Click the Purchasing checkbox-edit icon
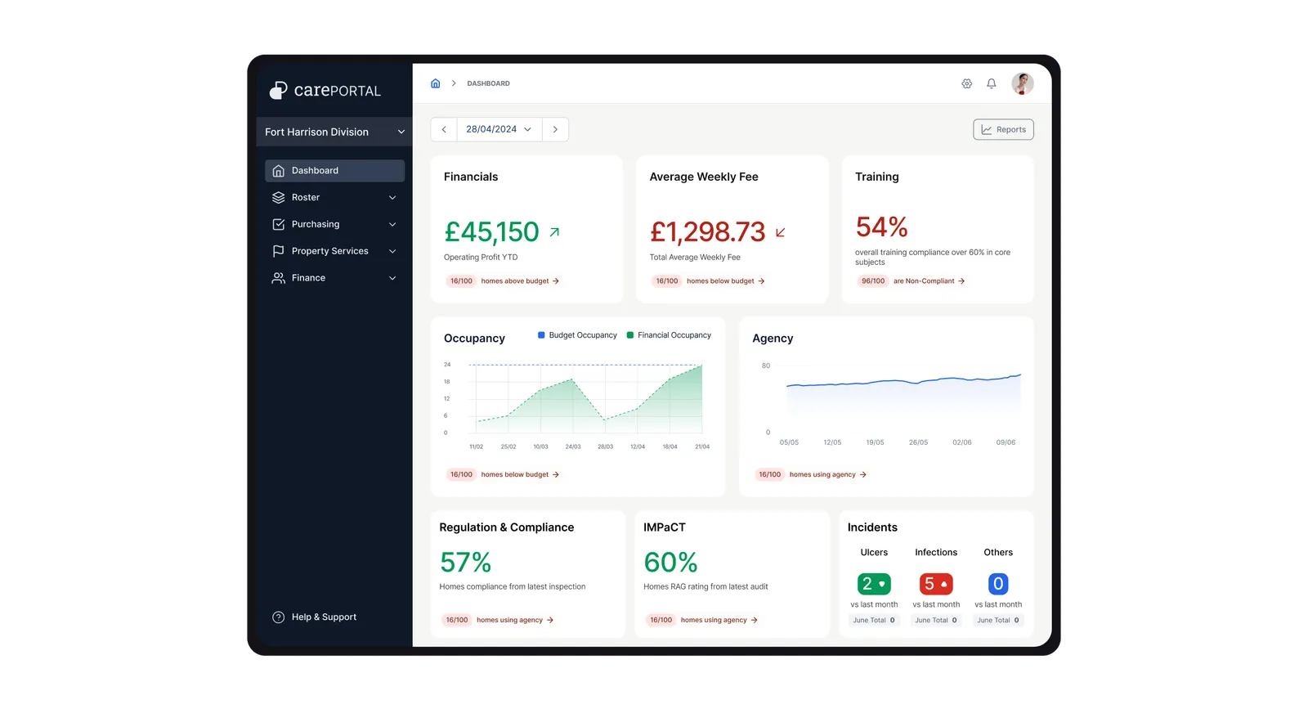The height and width of the screenshot is (709, 1308). 279,224
